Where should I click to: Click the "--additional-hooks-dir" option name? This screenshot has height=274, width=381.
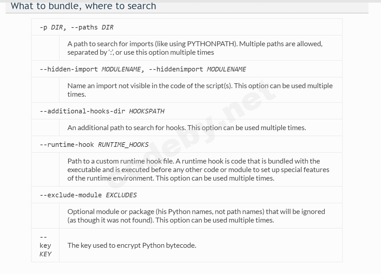click(x=82, y=111)
